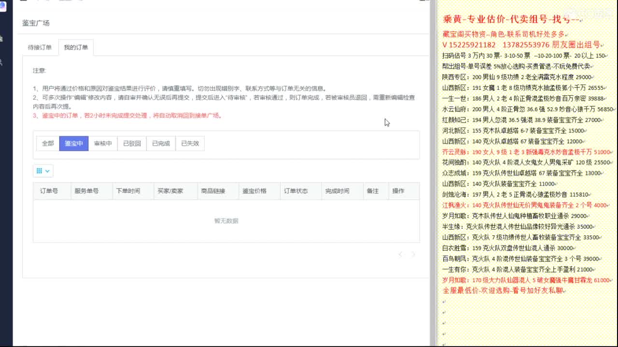Click the 鉴宝广场 page title
This screenshot has height=347, width=618.
point(36,23)
